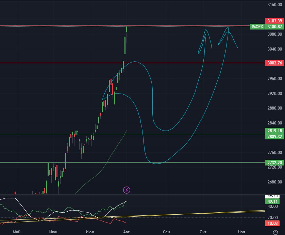Viewport: 285px width, 235px height.
Task: Click the latest tall green candle
Action: click(x=127, y=29)
